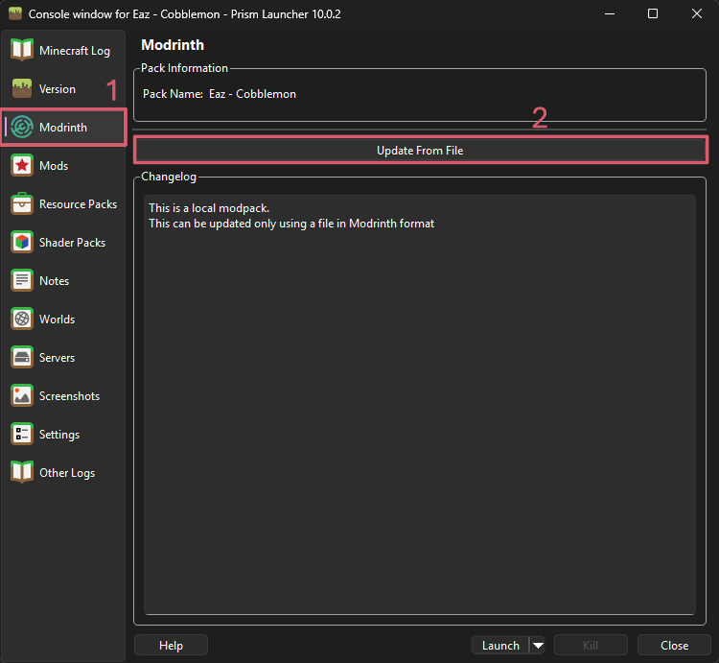The height and width of the screenshot is (663, 719).
Task: Switch to the Other Logs page
Action: [66, 473]
